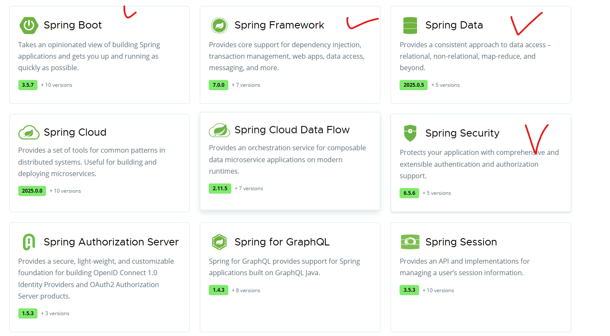This screenshot has height=336, width=610.
Task: Click the 2.11.5 version badge
Action: [x=220, y=188]
